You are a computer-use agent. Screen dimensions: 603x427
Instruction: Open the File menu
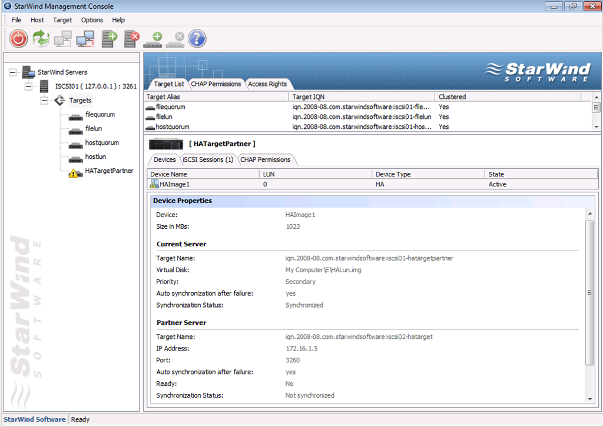[x=16, y=20]
